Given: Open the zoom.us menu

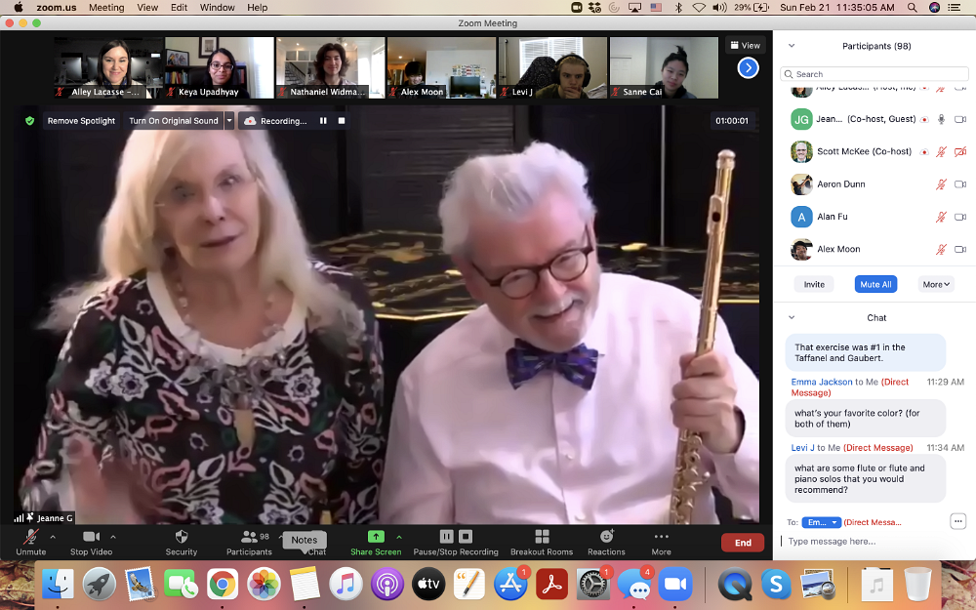Looking at the screenshot, I should [x=56, y=8].
